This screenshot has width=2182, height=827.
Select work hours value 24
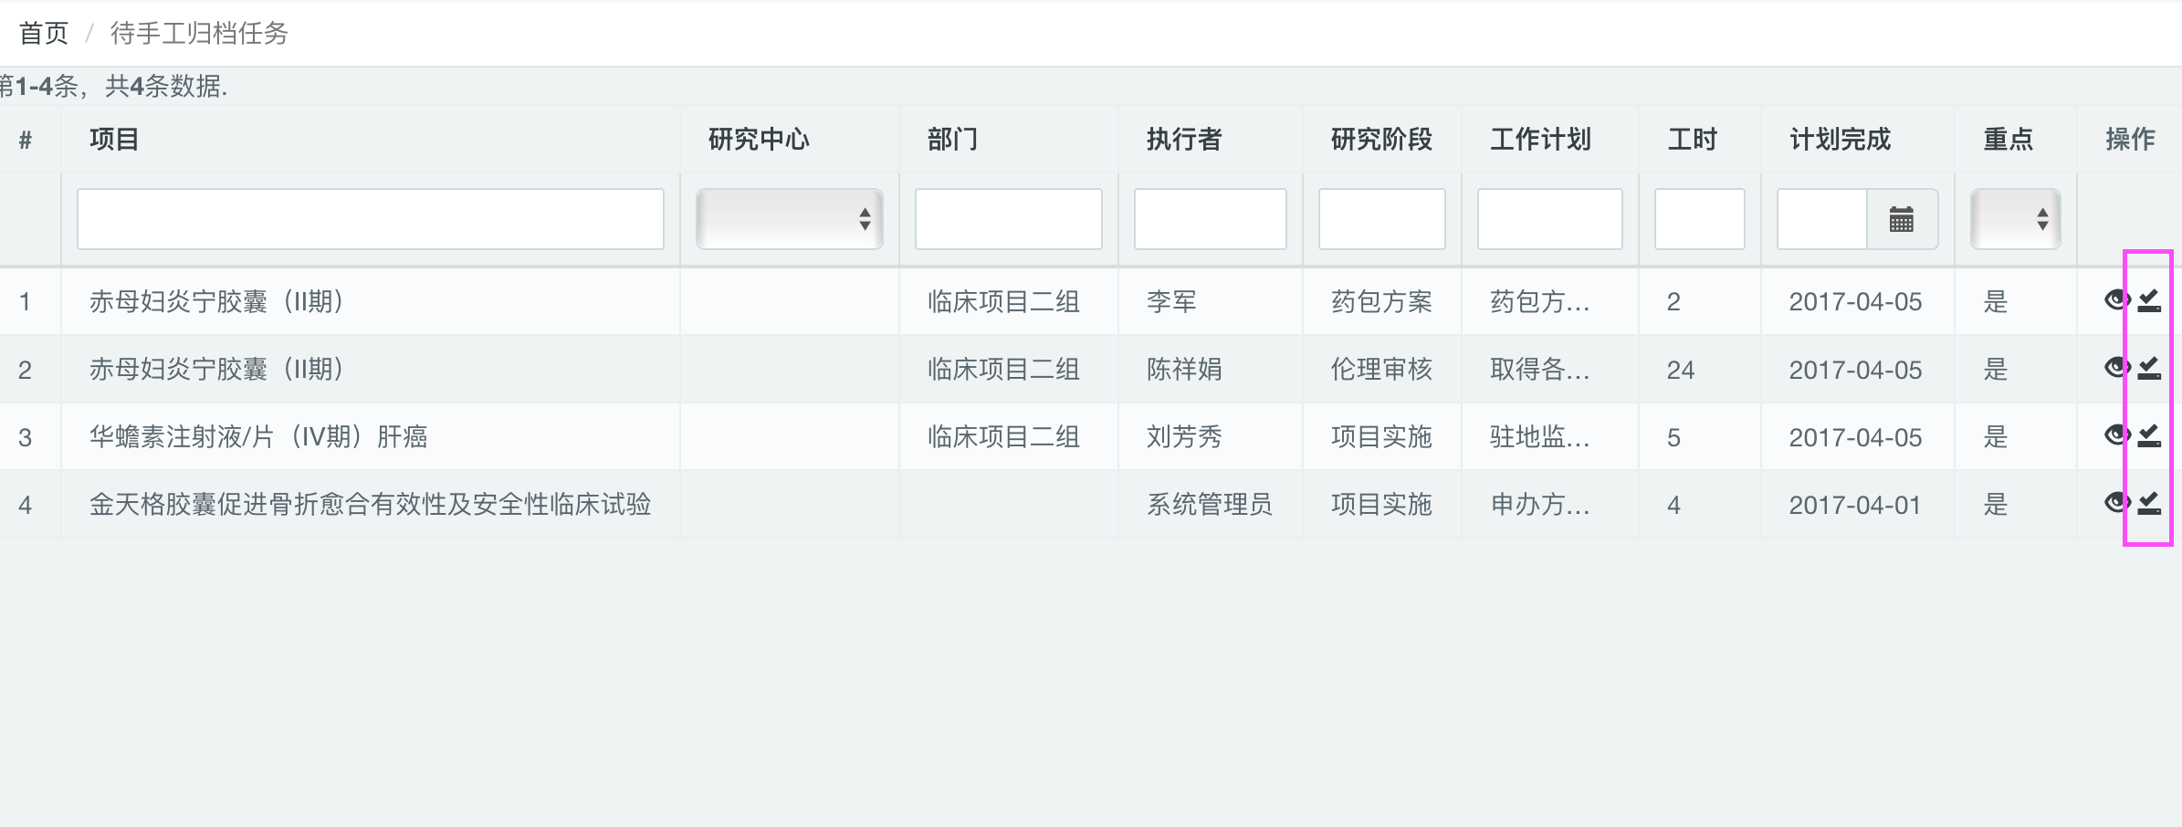pyautogui.click(x=1681, y=370)
